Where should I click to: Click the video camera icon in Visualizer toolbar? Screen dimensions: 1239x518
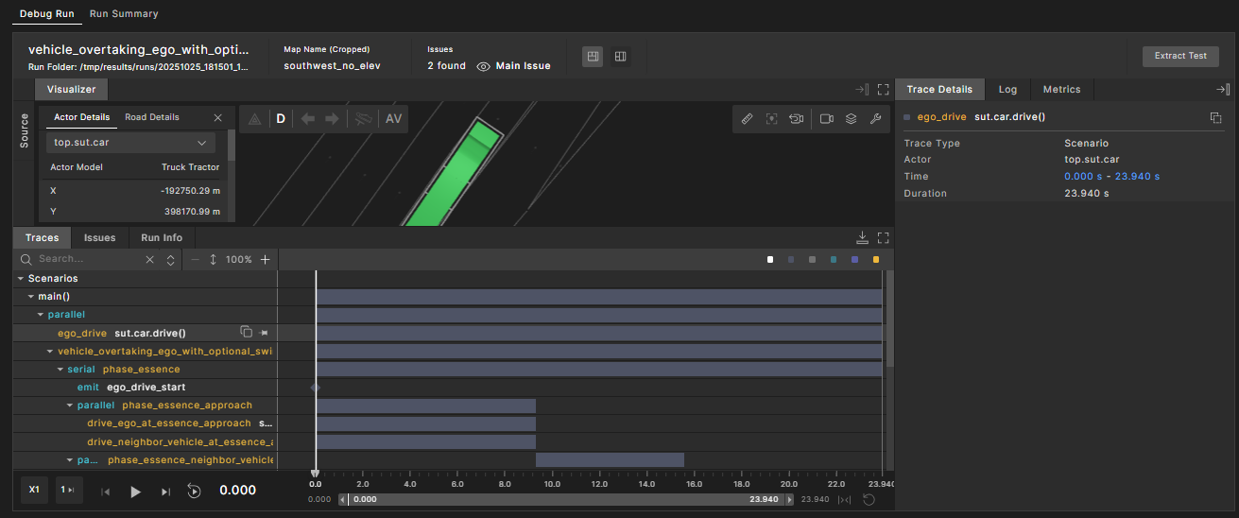click(826, 119)
